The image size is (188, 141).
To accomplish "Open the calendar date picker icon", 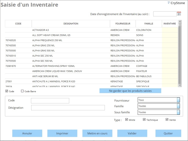I will (179, 14).
